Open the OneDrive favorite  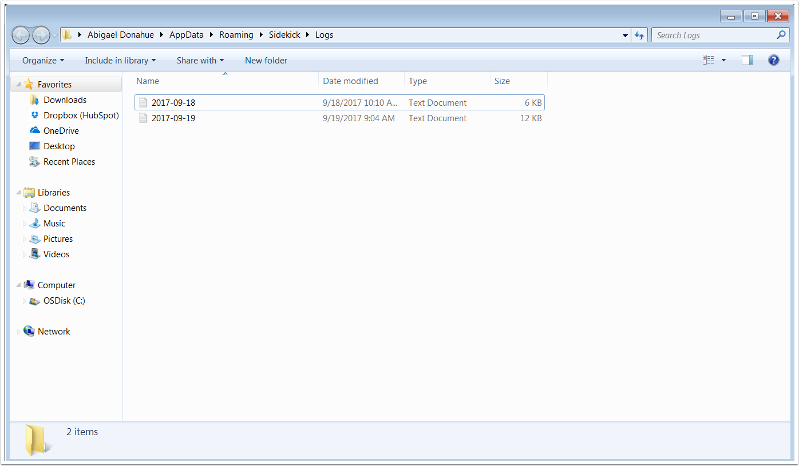coord(62,130)
